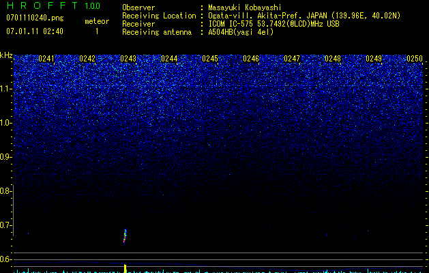Click the Receiving Location label

click(x=159, y=16)
